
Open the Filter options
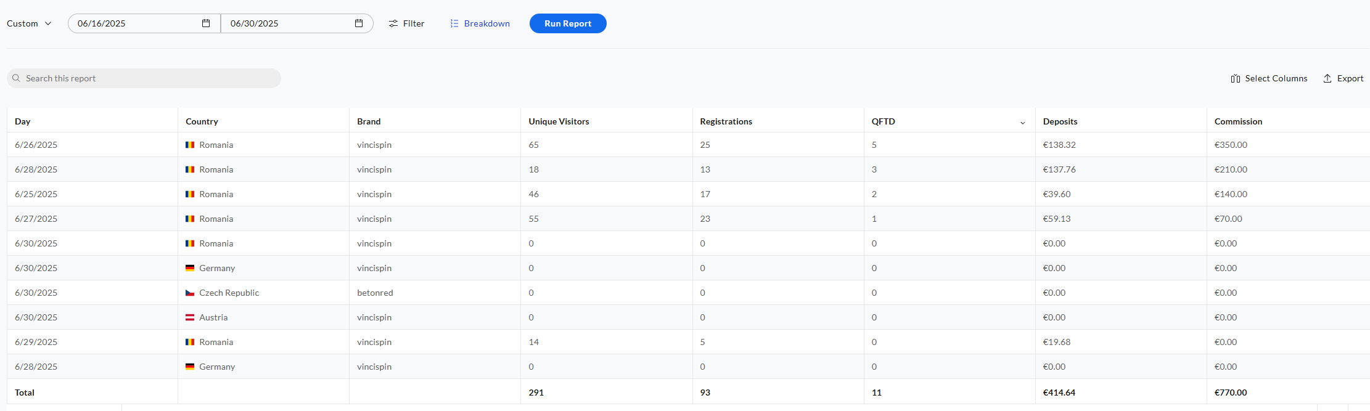[406, 23]
